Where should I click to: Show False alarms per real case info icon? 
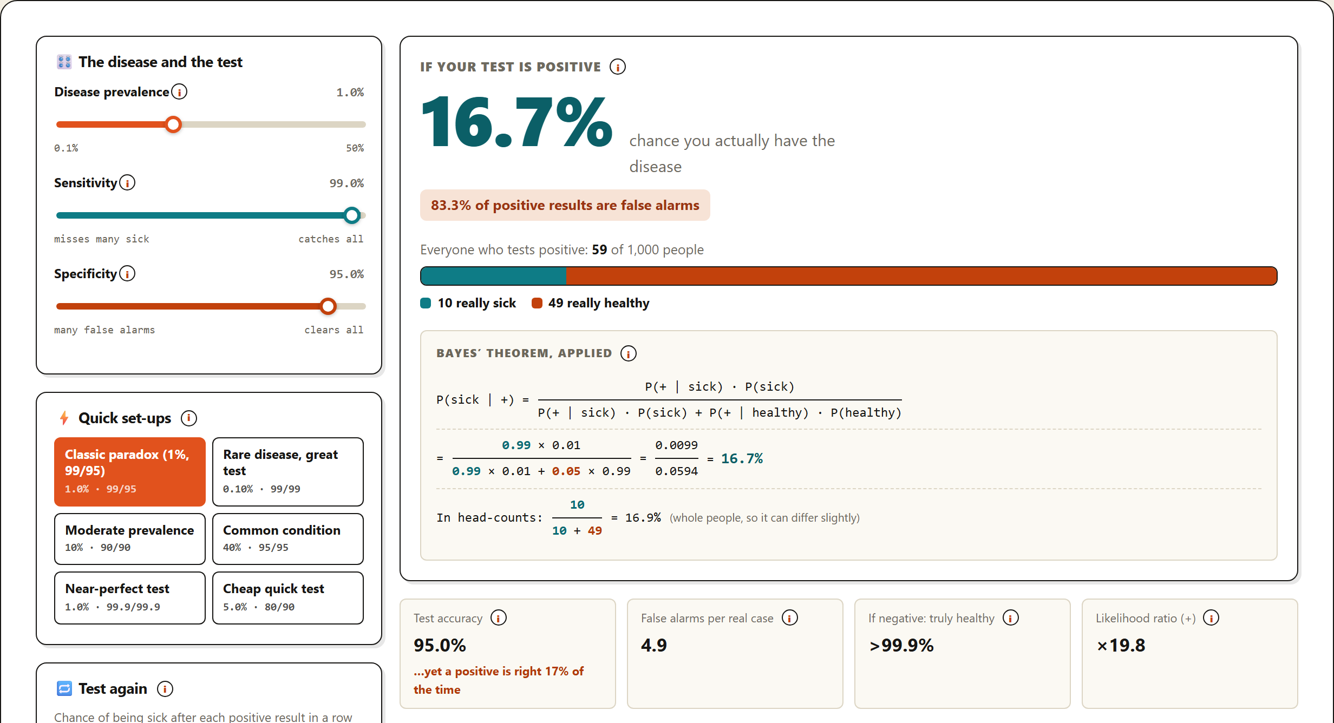click(x=789, y=617)
